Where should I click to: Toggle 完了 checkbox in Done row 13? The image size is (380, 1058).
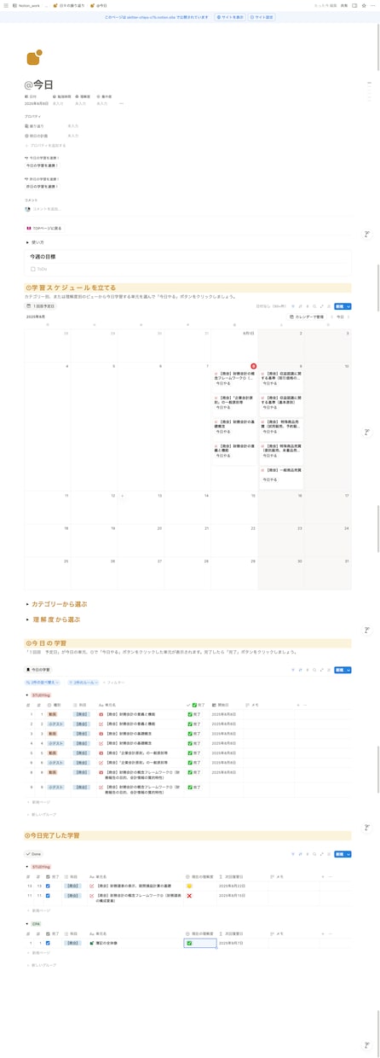(x=48, y=886)
